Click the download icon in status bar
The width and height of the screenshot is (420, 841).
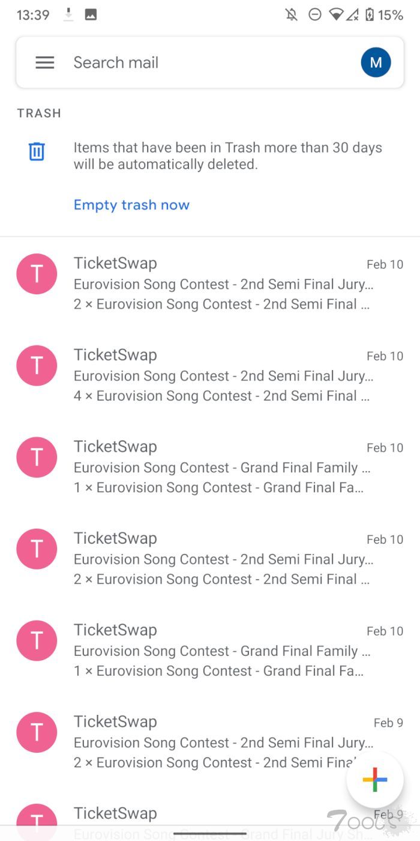pyautogui.click(x=68, y=14)
